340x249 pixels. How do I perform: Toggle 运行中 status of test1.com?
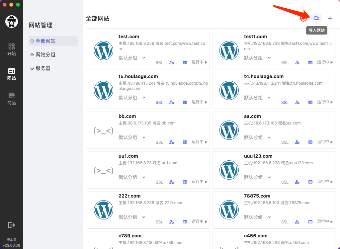pos(325,62)
